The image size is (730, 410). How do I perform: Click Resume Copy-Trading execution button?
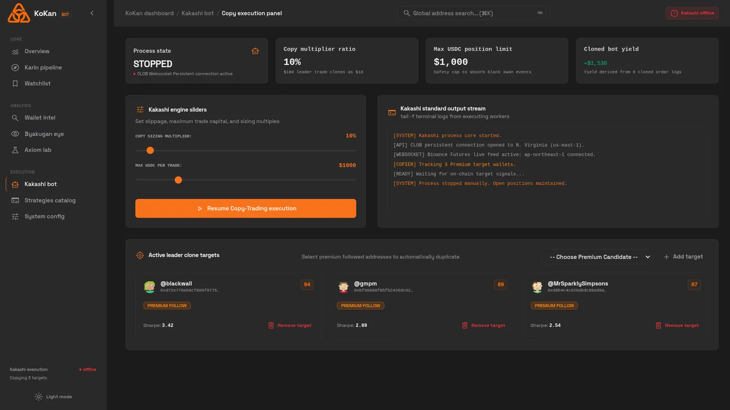pos(246,209)
